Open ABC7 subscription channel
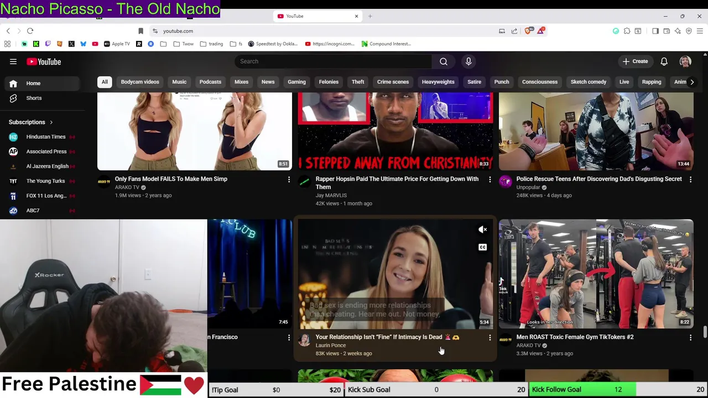 [41, 210]
